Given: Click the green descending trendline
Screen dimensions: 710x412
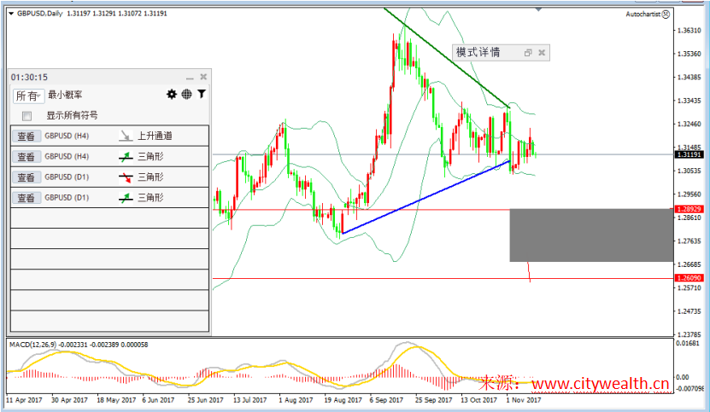Looking at the screenshot, I should coord(447,58).
